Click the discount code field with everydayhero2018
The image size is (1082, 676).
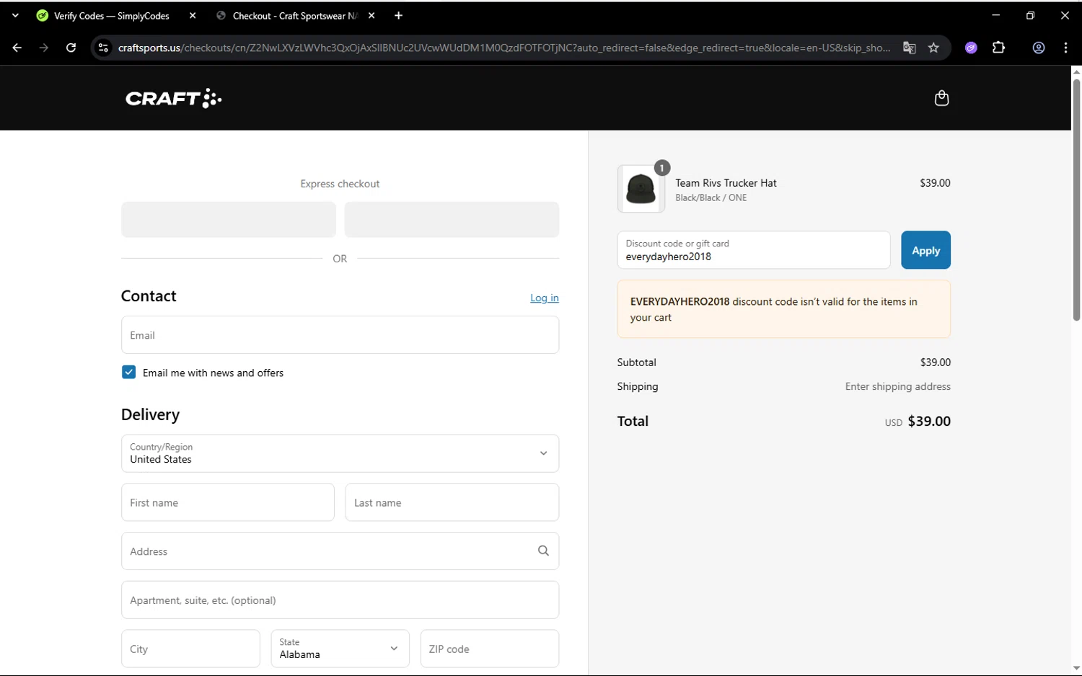tap(754, 250)
